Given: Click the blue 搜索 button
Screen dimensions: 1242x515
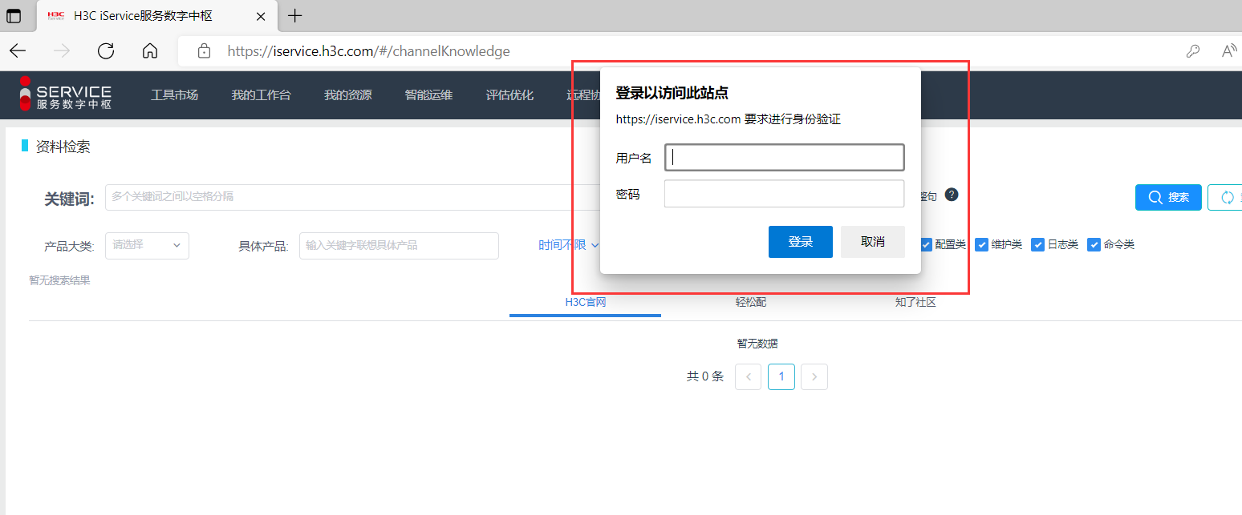Looking at the screenshot, I should (1168, 197).
